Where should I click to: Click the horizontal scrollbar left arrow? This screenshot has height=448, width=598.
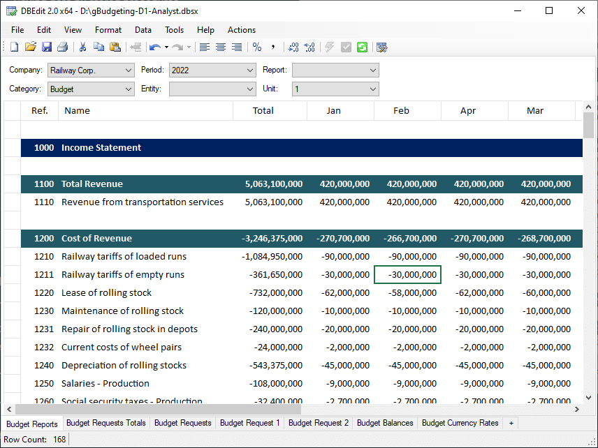pos(9,409)
